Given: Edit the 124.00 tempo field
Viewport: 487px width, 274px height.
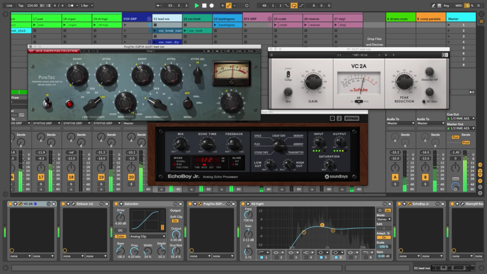Looking at the screenshot, I should [32, 5].
